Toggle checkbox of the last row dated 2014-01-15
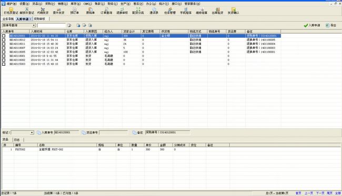342x196 pixels. click(4, 64)
